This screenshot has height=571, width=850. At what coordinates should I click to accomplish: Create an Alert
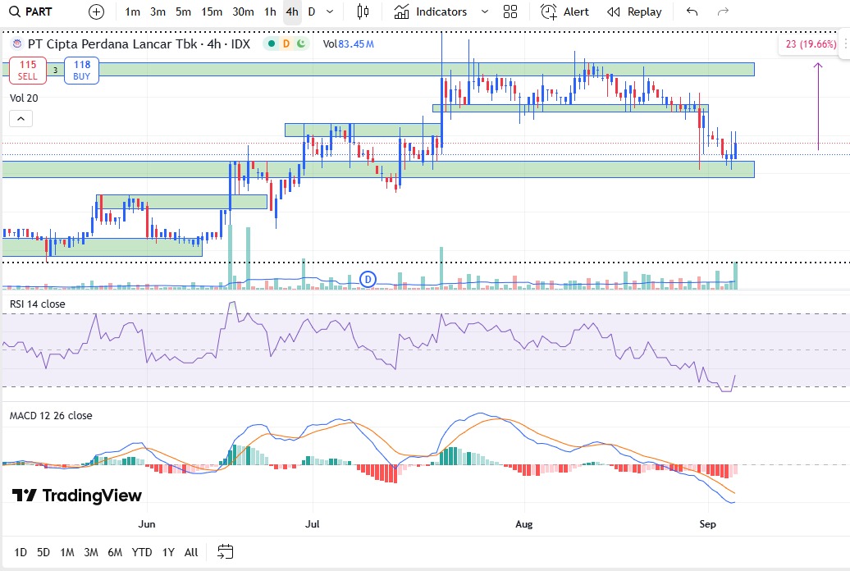tap(564, 11)
